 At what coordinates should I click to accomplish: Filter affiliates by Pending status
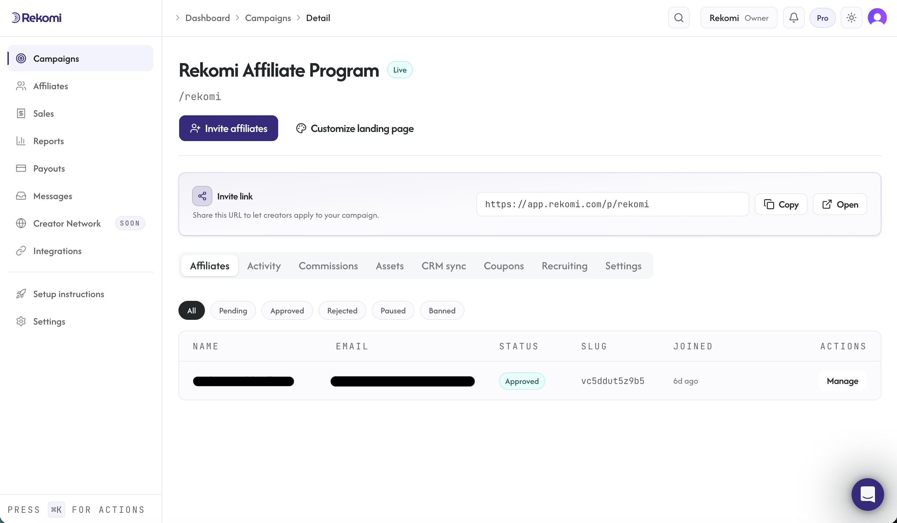pos(233,311)
